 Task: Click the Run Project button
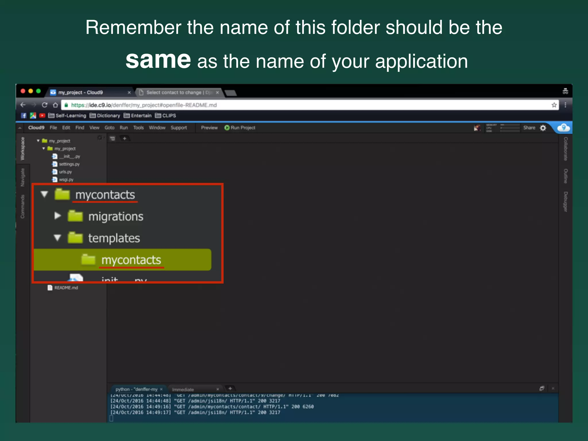240,128
